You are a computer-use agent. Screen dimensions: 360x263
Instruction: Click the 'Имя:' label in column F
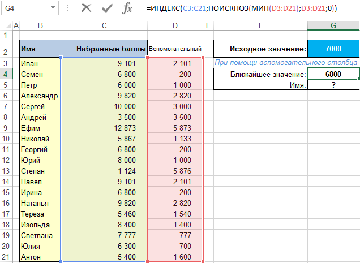point(260,85)
